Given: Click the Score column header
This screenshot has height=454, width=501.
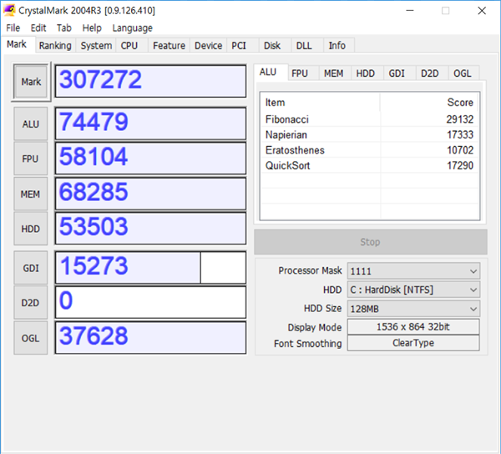Looking at the screenshot, I should (429, 103).
